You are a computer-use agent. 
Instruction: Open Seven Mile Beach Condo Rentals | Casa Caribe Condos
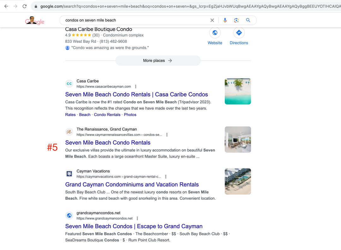click(x=137, y=94)
